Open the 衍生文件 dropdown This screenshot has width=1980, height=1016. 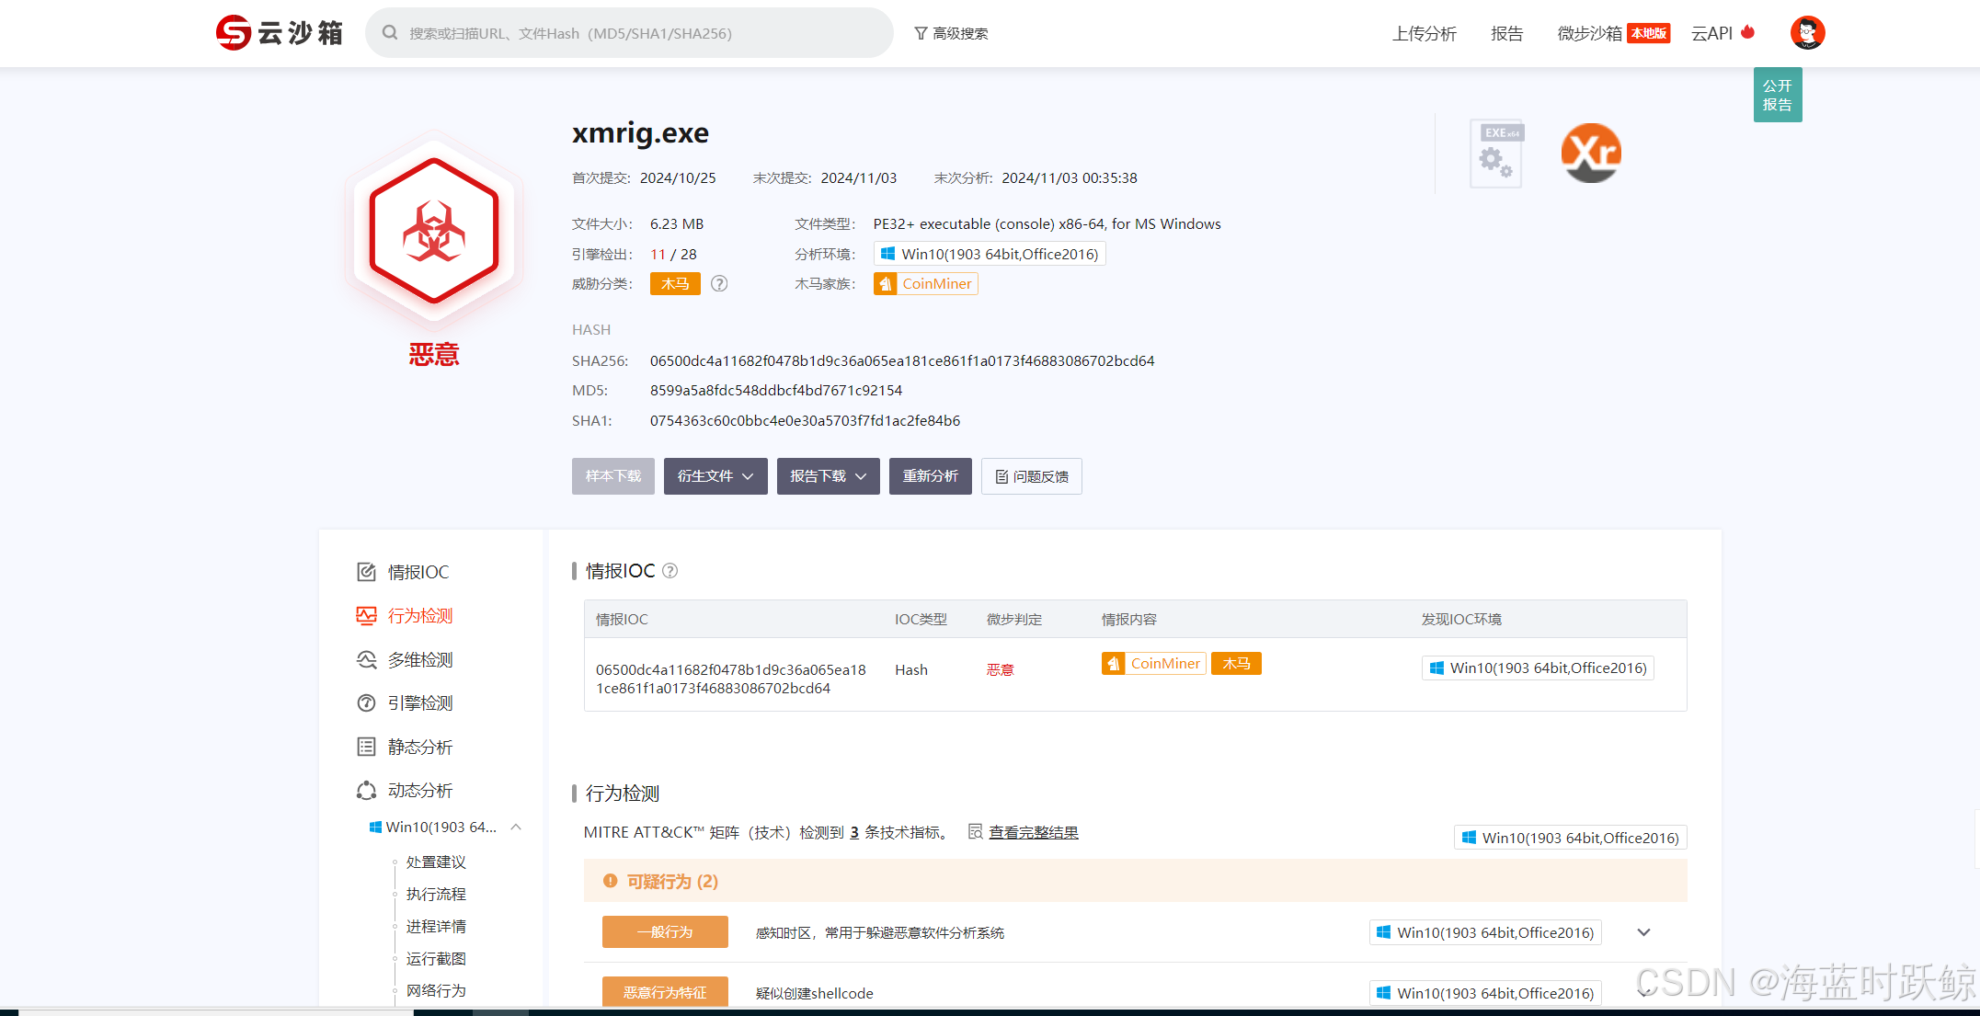[715, 476]
